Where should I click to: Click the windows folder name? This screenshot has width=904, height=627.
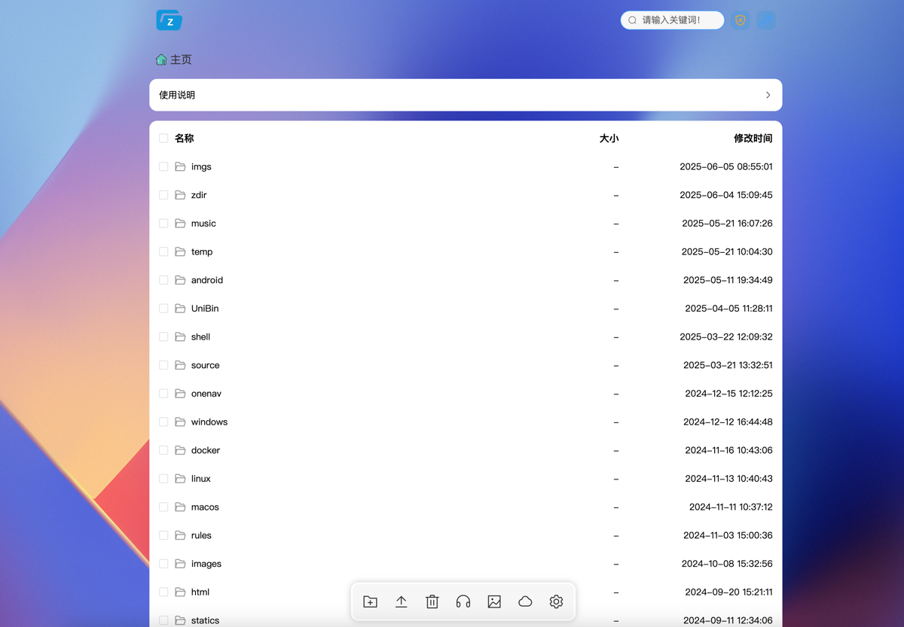tap(209, 422)
